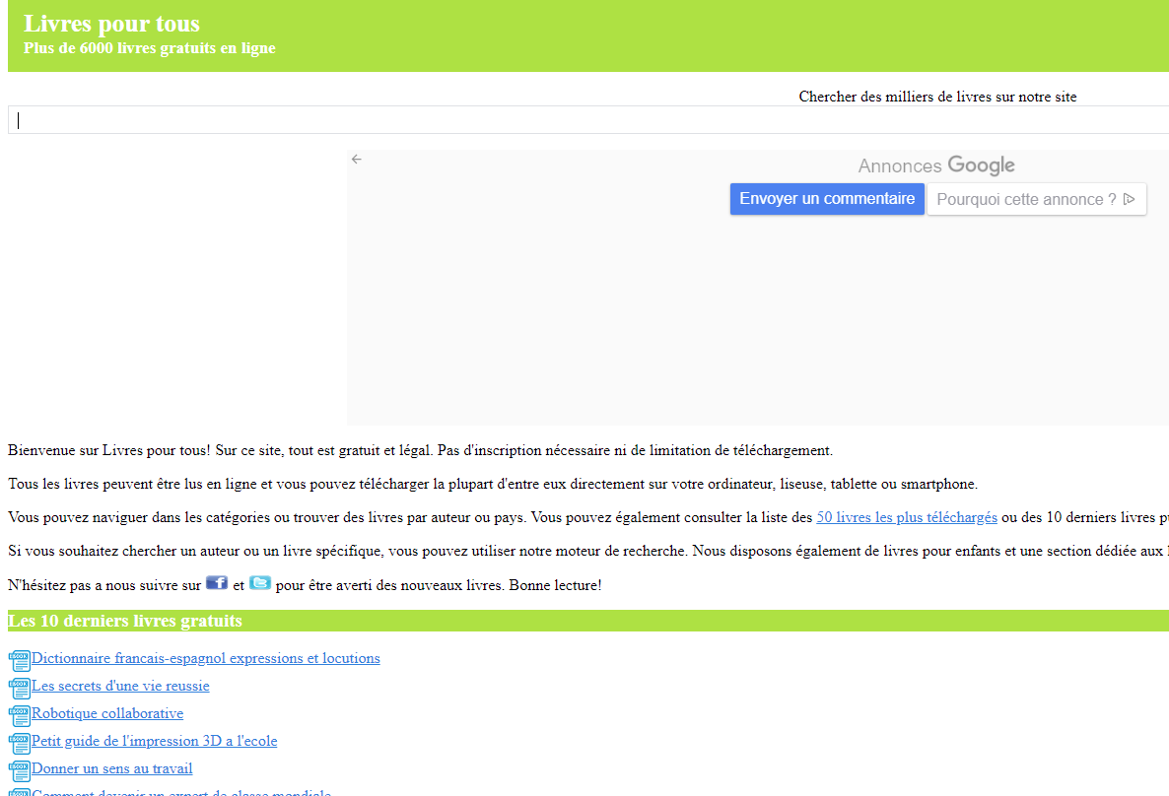Open the 50 livres les plus téléchargés link

[x=906, y=517]
